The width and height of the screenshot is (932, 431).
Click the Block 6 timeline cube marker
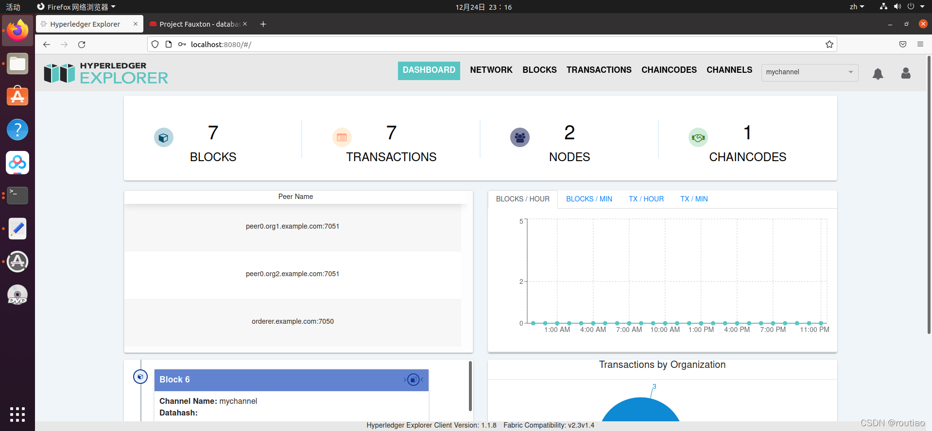140,377
